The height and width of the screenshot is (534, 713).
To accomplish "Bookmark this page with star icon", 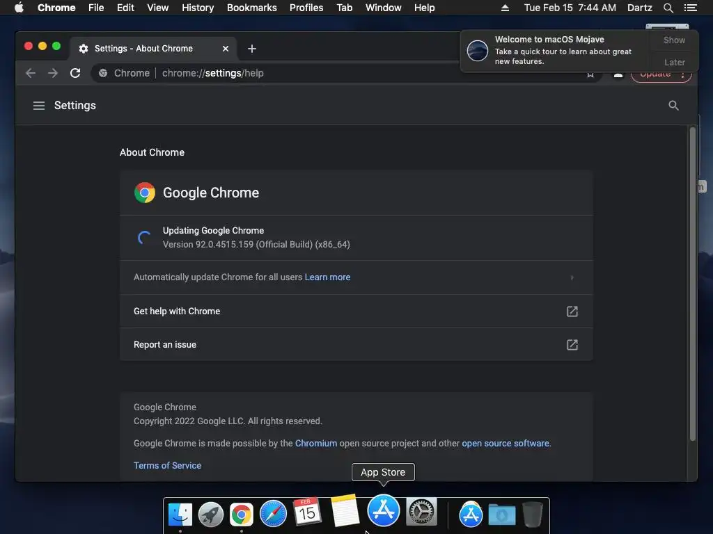I will click(590, 74).
